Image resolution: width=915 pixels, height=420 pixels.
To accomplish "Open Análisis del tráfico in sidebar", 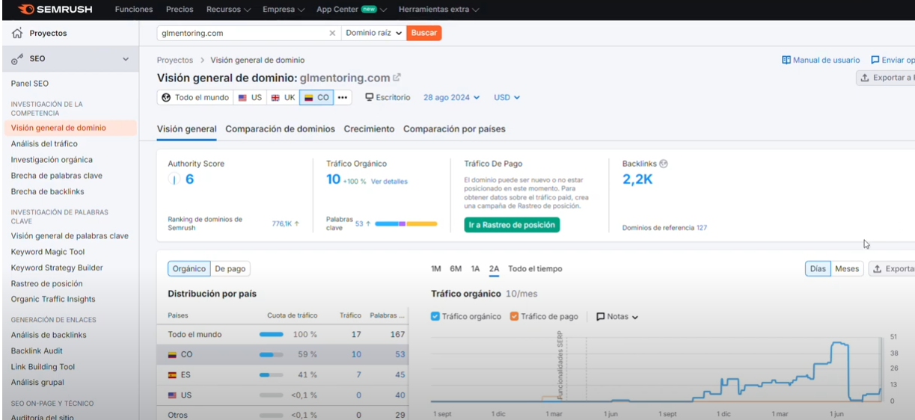I will tap(44, 143).
